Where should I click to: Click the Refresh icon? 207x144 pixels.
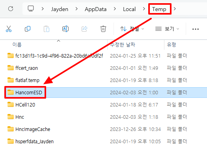(x=11, y=9)
